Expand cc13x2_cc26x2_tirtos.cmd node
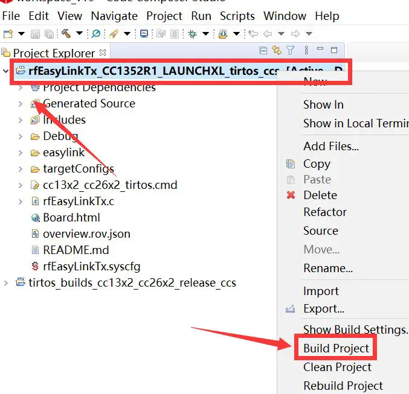 point(21,185)
